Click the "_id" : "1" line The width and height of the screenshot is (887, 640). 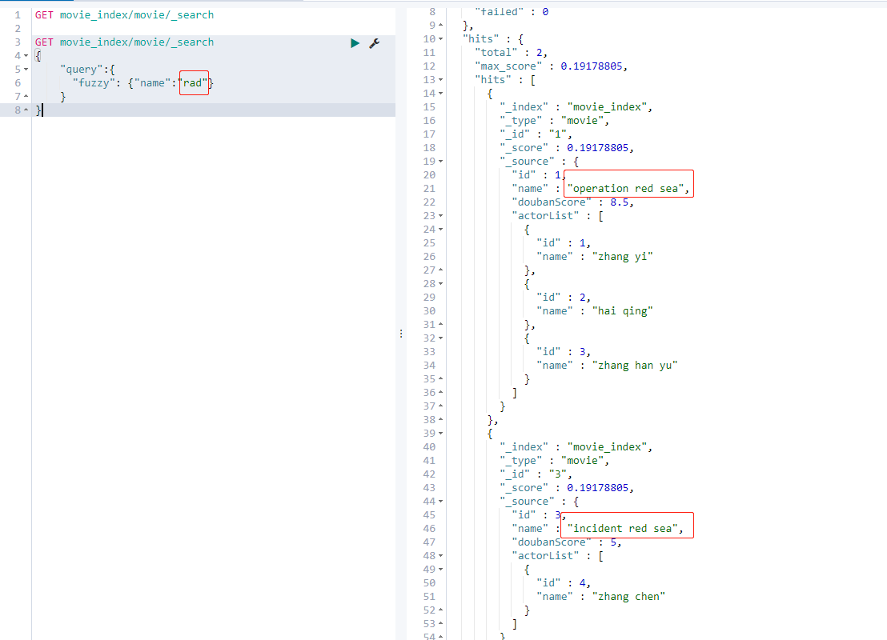pos(536,134)
